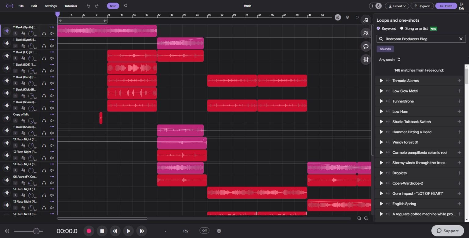Click the Save button
This screenshot has width=469, height=238.
coord(113,6)
